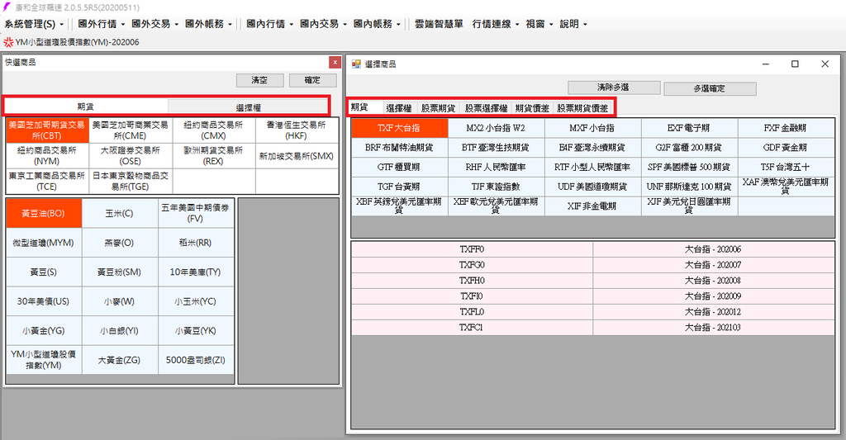Select MX2 小台指 W2 product
The image size is (846, 440).
coord(497,128)
